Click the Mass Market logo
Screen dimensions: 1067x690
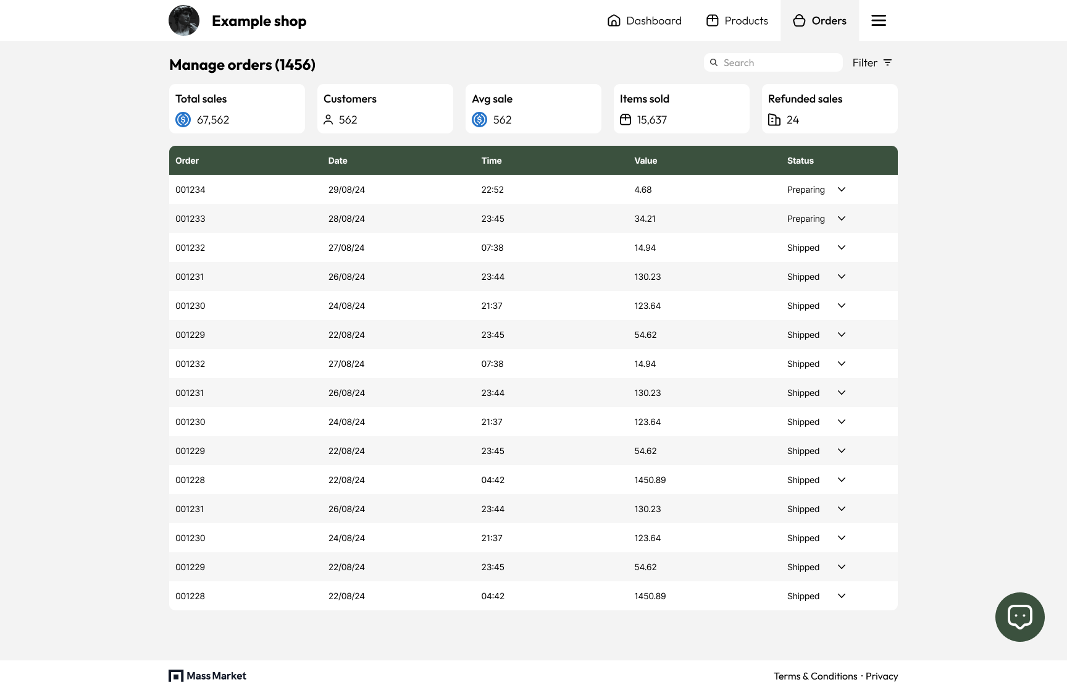tap(207, 676)
